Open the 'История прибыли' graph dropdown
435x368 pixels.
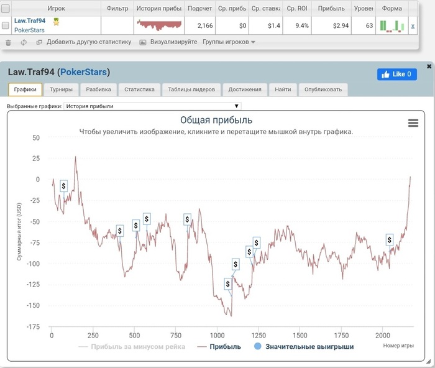pos(152,106)
